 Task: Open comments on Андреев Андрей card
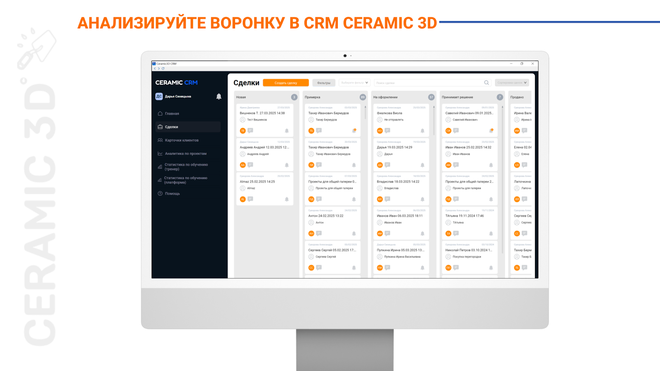coord(250,165)
